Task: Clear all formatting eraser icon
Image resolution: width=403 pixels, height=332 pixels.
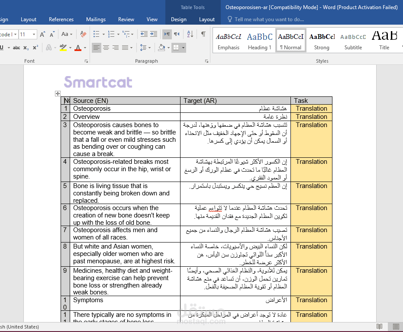Action: point(83,34)
